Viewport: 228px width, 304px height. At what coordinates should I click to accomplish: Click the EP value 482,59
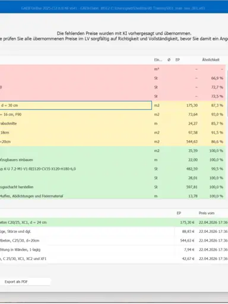tap(192, 169)
